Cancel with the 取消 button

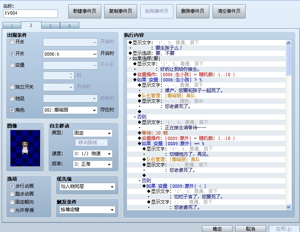251,228
